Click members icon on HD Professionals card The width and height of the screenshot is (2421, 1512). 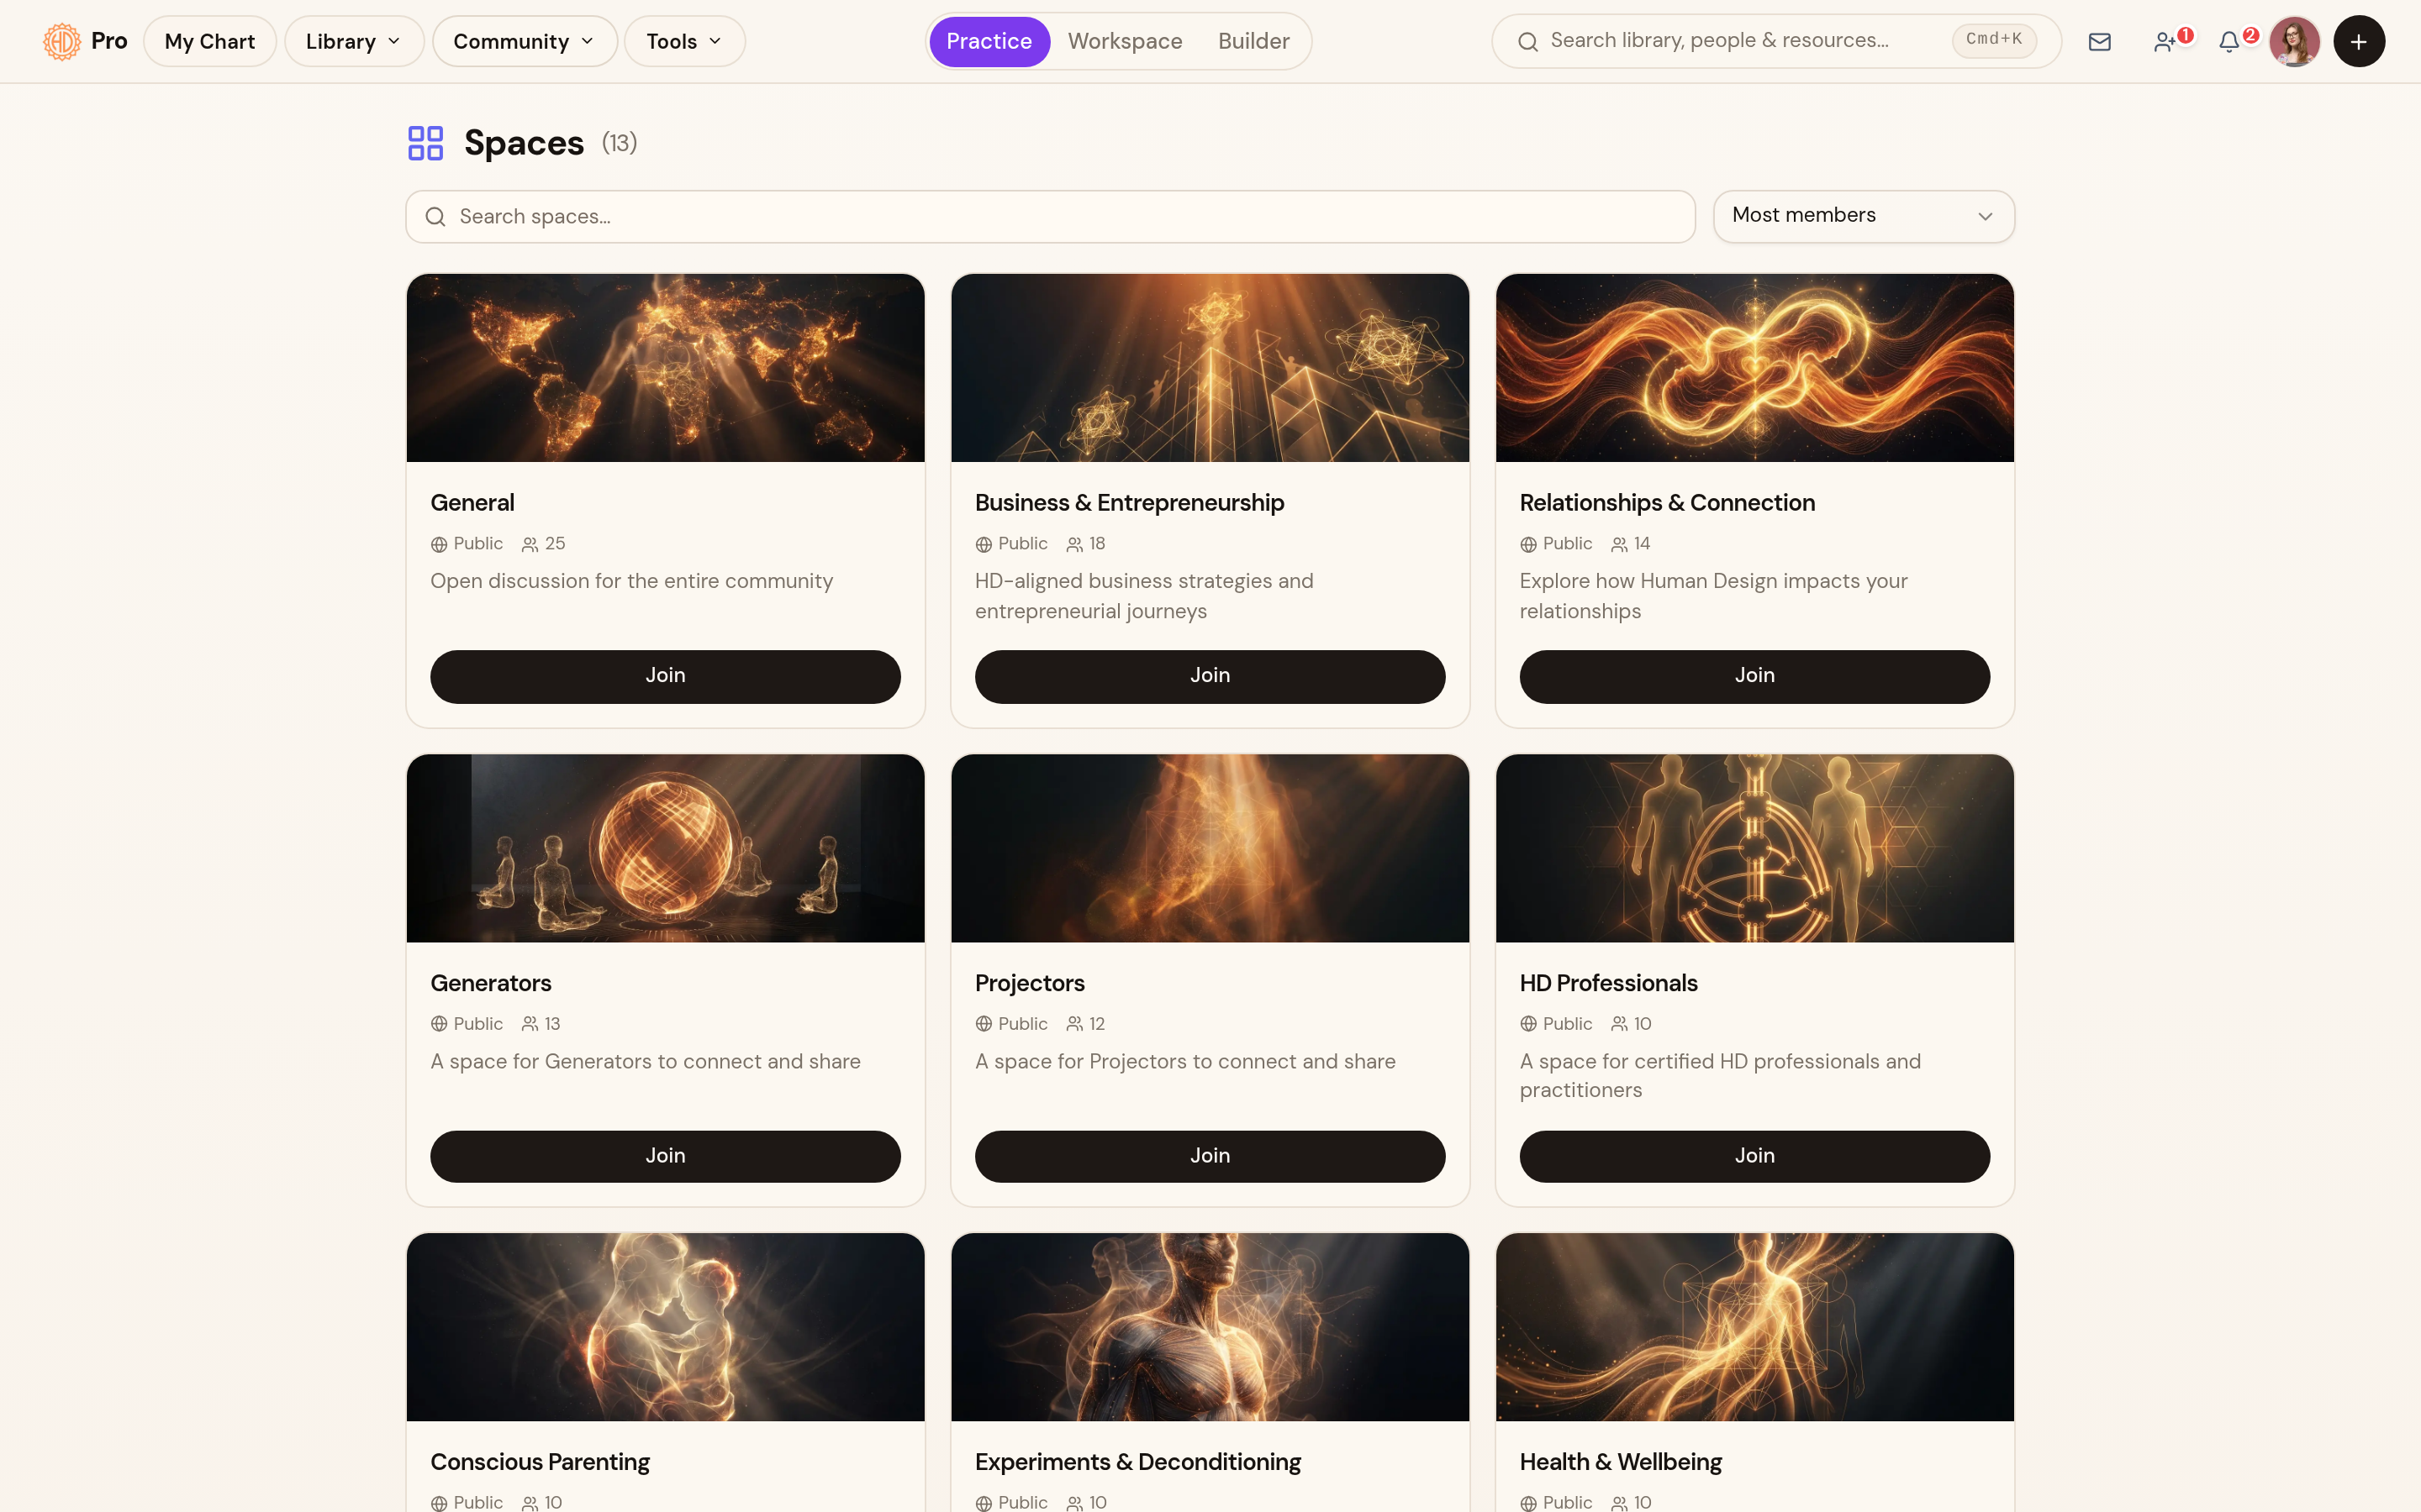1619,1024
